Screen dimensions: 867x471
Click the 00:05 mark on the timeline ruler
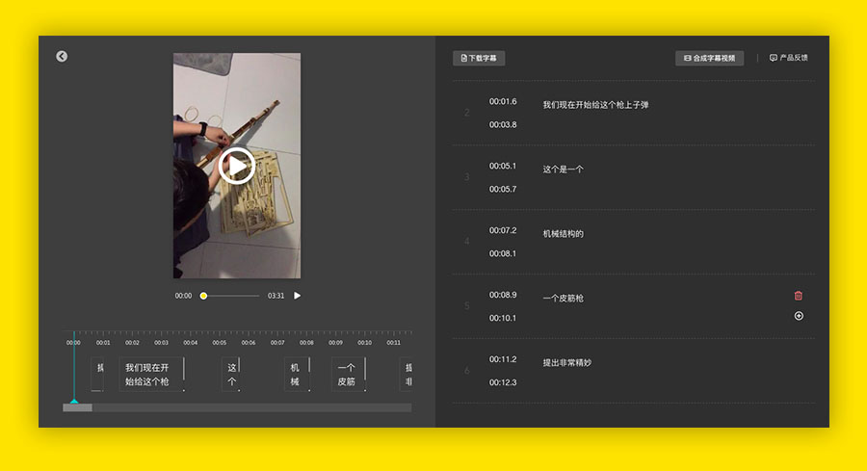point(220,343)
